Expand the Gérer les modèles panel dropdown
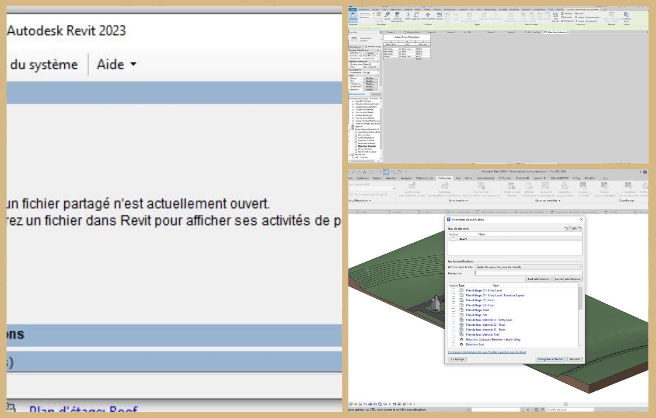 [548, 201]
